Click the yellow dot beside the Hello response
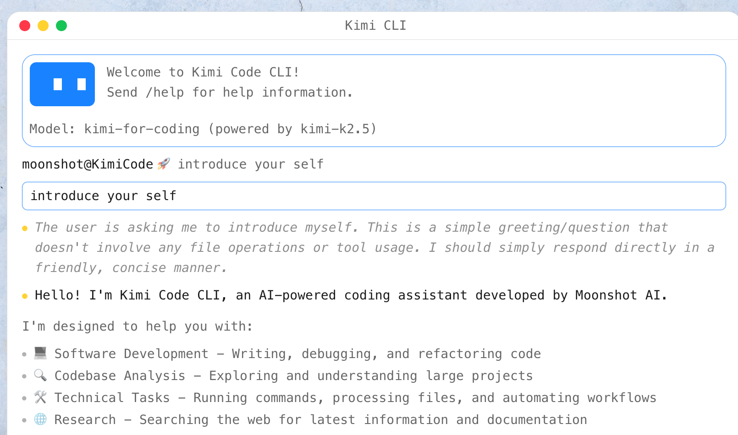The height and width of the screenshot is (435, 738). [x=25, y=296]
